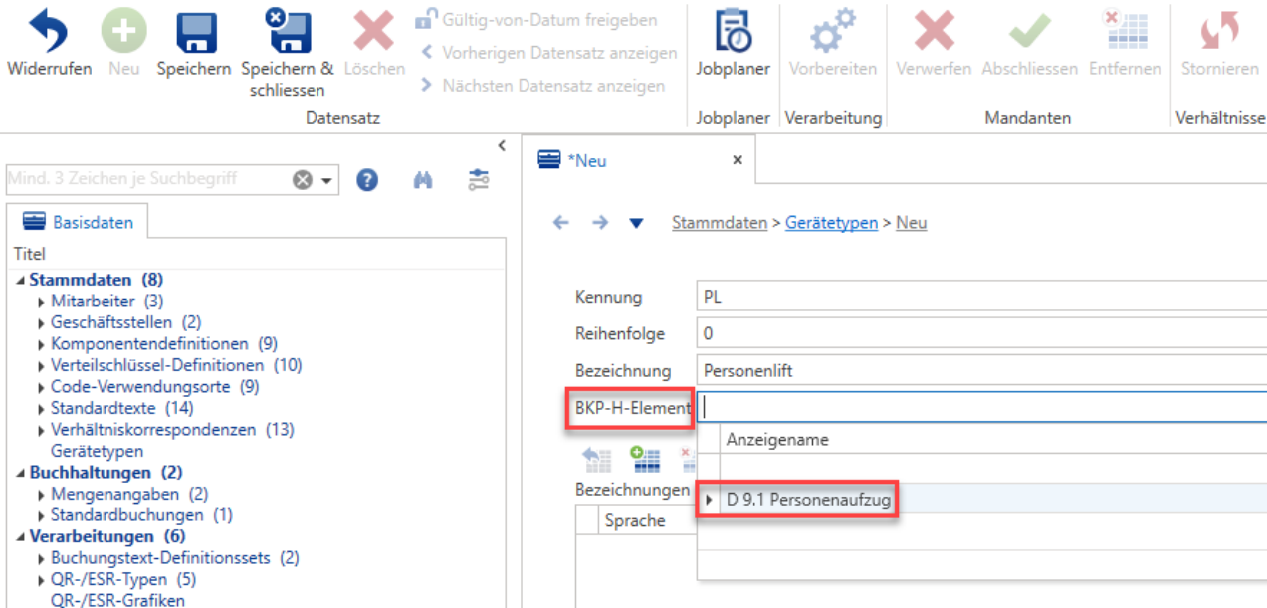
Task: Open the Jobplaner clipboard icon
Action: coord(733,31)
